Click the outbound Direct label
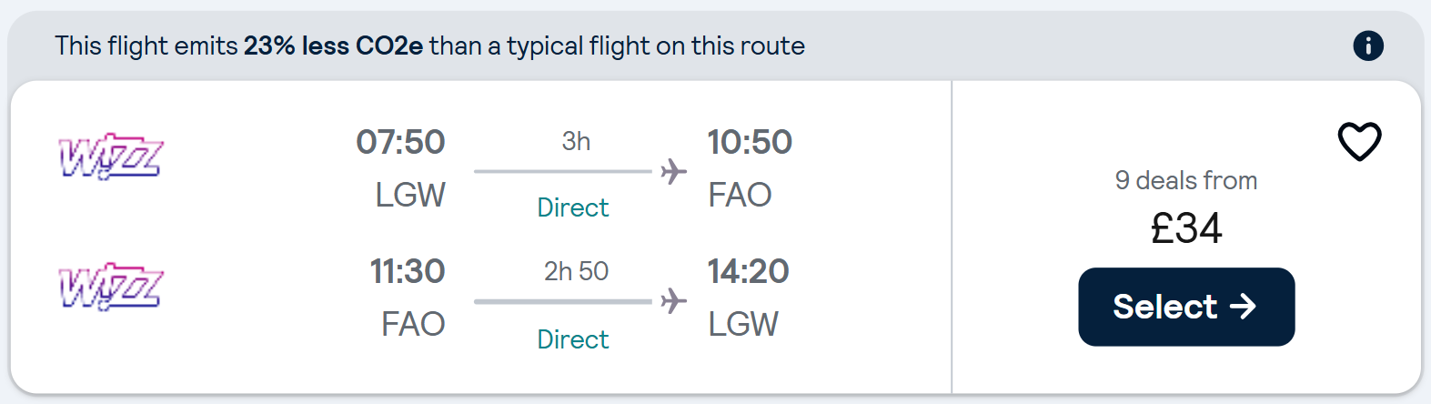The image size is (1431, 404). coord(572,207)
